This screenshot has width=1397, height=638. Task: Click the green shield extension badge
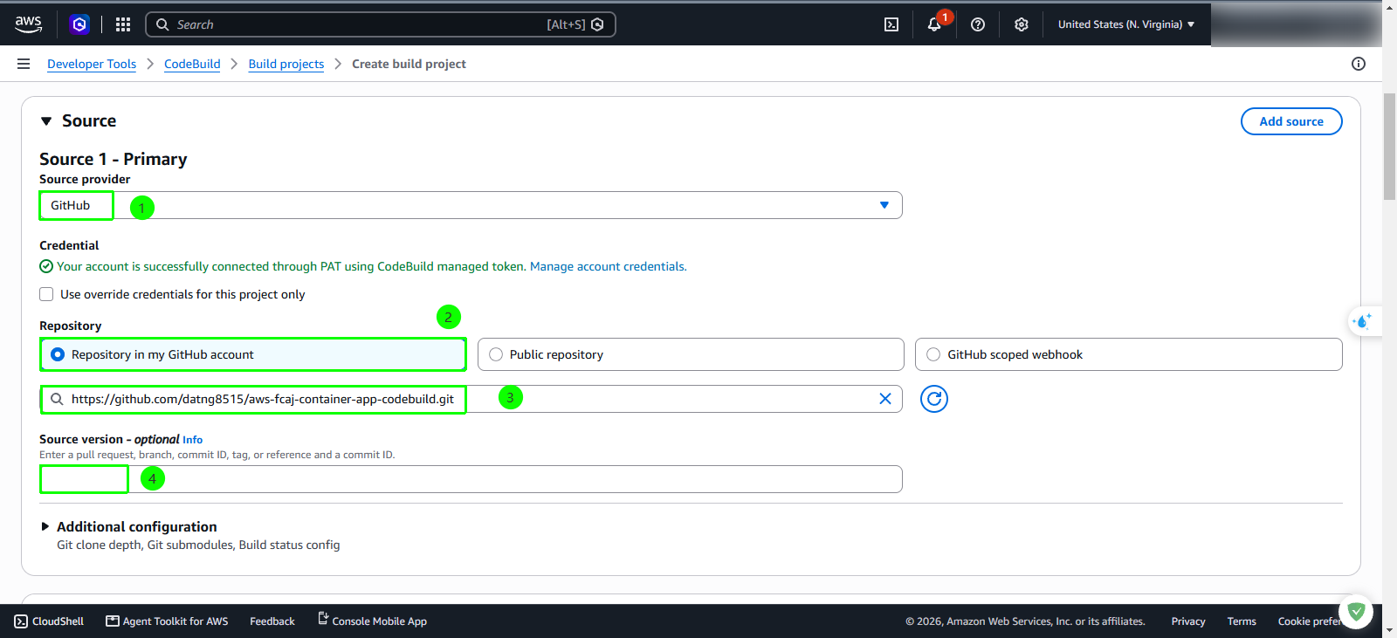tap(1356, 612)
